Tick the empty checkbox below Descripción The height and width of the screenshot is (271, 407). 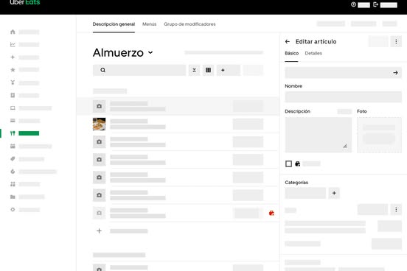pos(288,163)
